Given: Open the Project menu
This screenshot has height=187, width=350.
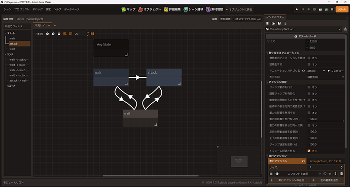Looking at the screenshot, I should (22, 9).
